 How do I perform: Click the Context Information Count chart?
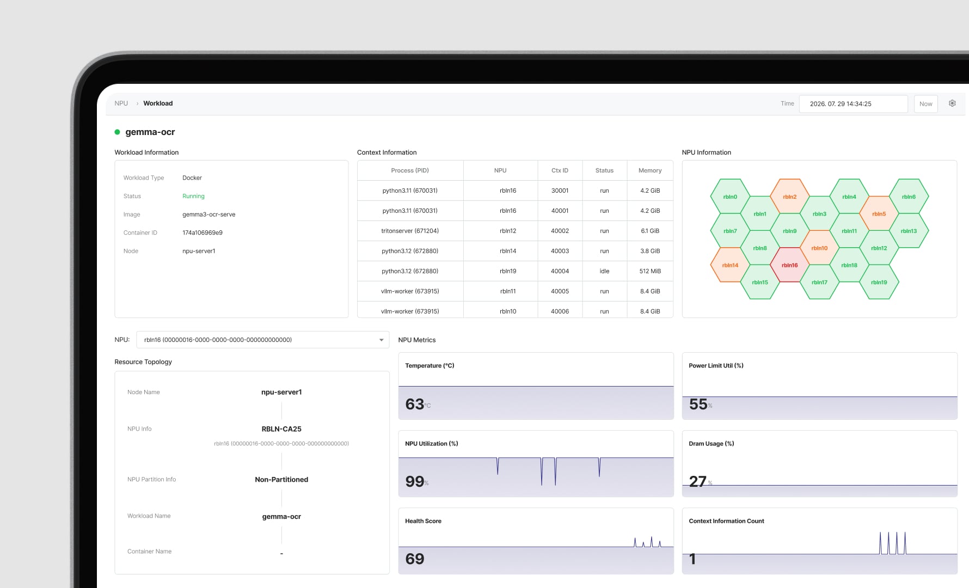819,541
